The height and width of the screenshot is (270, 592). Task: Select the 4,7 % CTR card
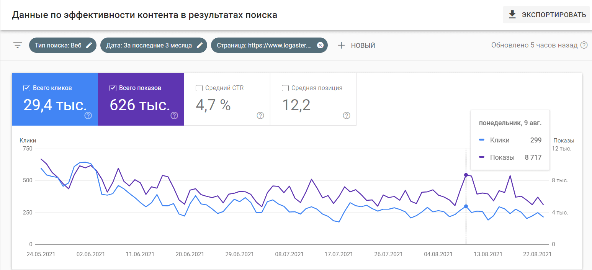[x=227, y=99]
